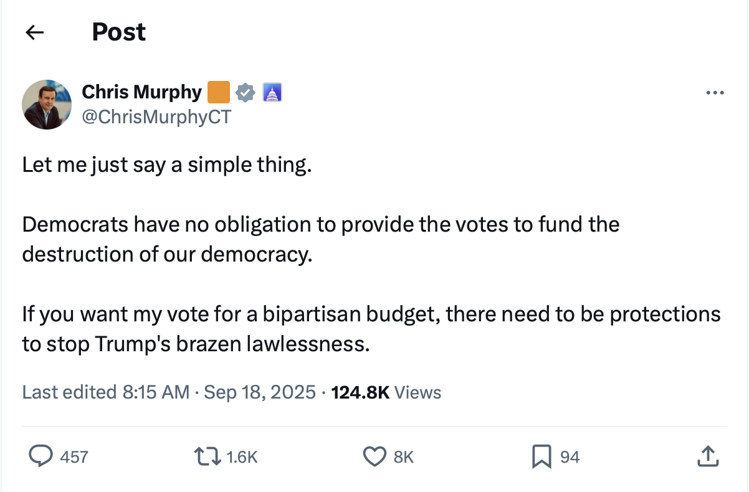The width and height of the screenshot is (749, 492).
Task: Toggle the bookmark icon for this post
Action: [x=541, y=457]
